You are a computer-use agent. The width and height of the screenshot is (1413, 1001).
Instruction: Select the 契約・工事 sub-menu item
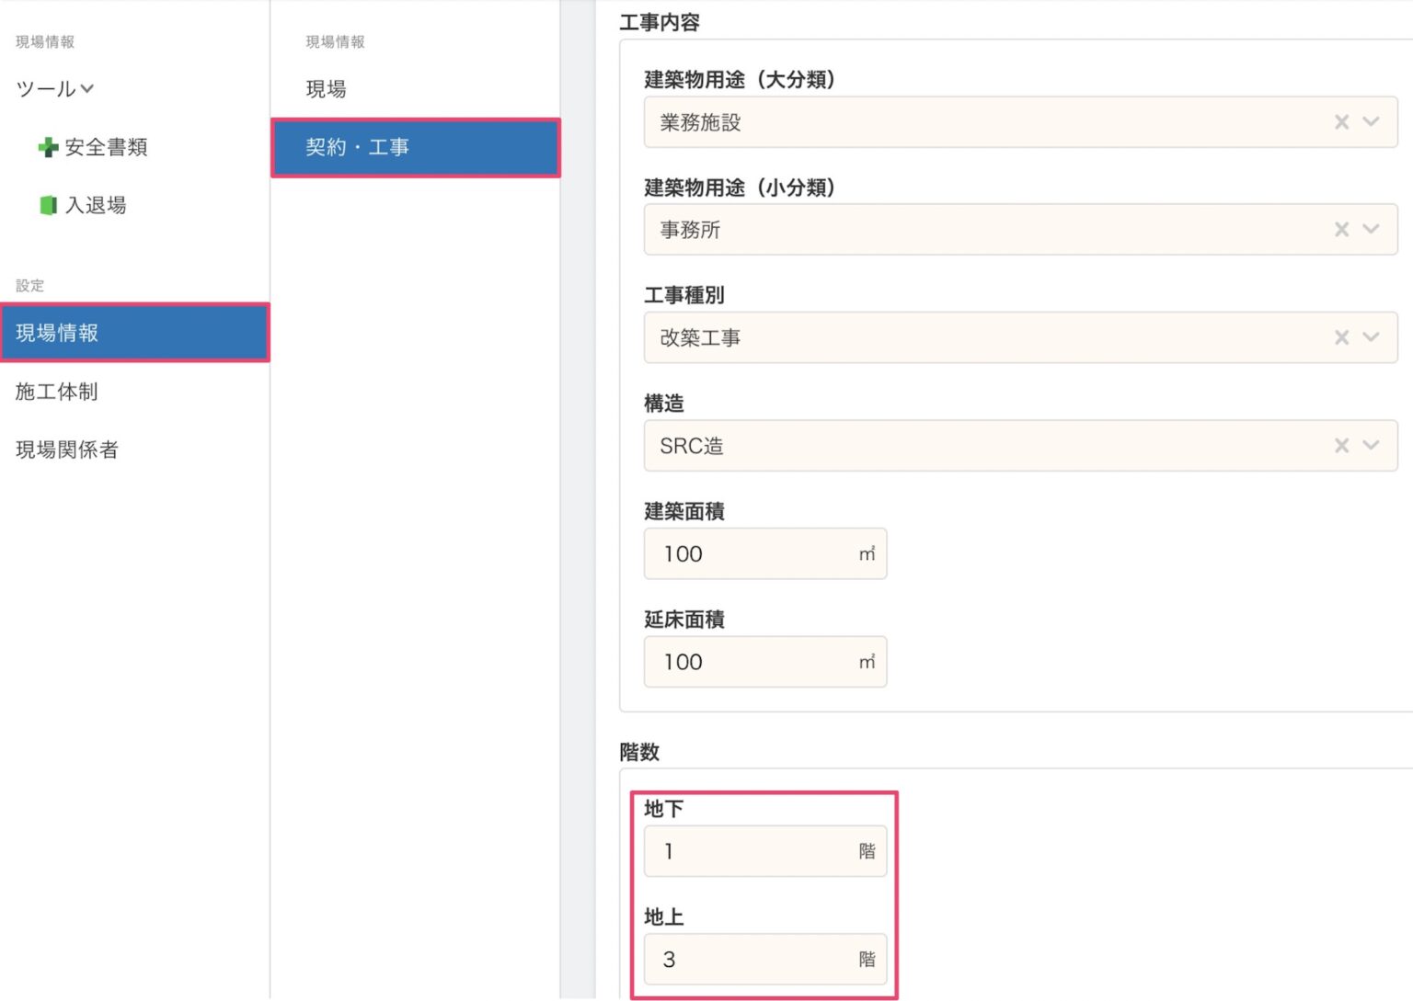pyautogui.click(x=415, y=147)
